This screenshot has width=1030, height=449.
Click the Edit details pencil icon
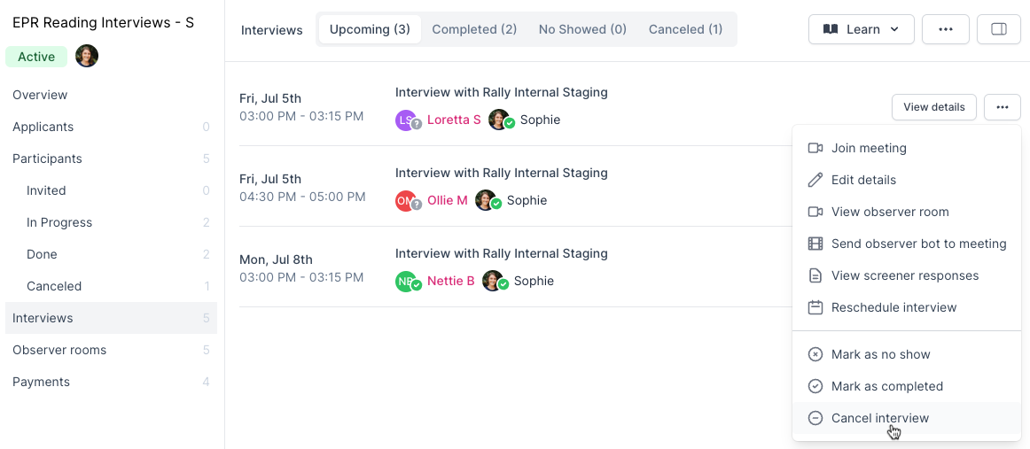click(815, 180)
